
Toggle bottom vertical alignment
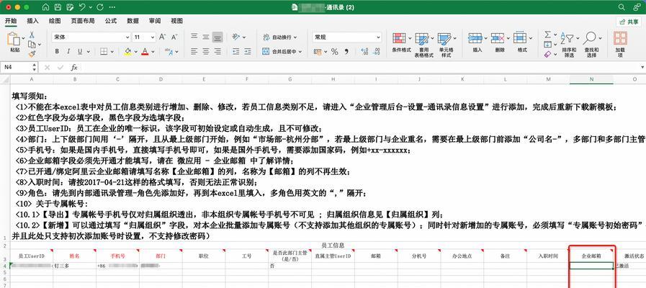point(217,37)
